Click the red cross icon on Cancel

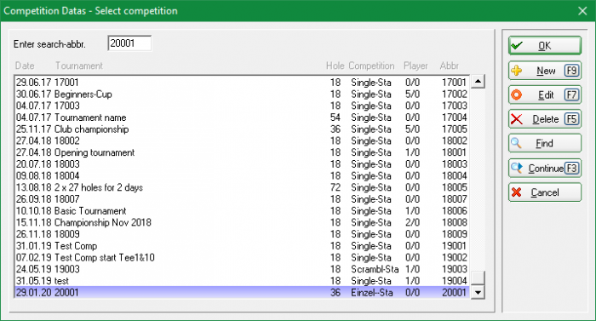[517, 192]
